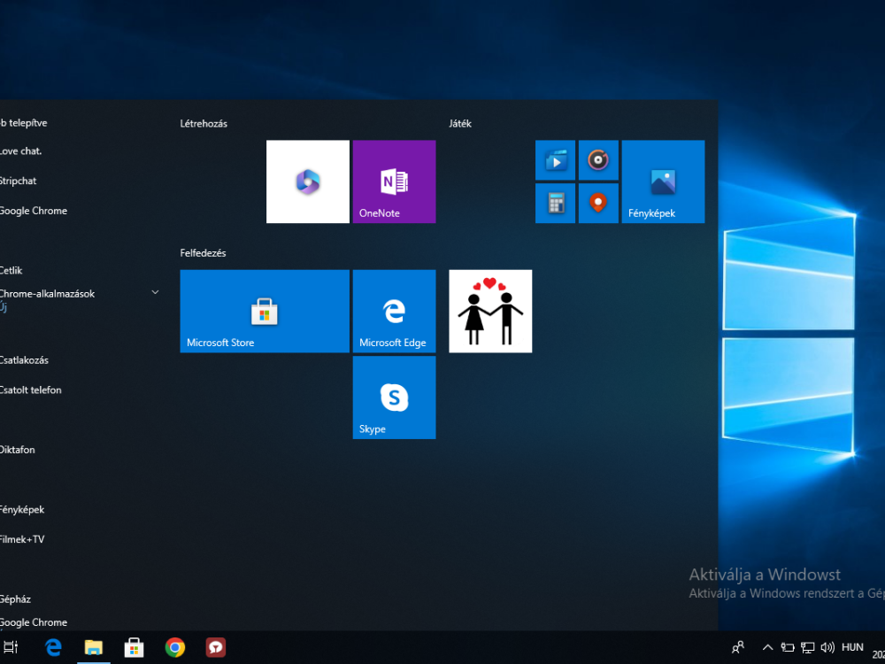This screenshot has width=885, height=664.
Task: Click the volume icon in the system tray
Action: (827, 647)
